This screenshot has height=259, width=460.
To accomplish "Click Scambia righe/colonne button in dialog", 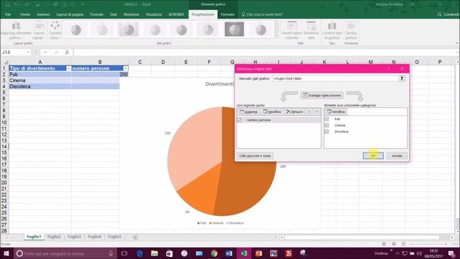I will pyautogui.click(x=322, y=95).
